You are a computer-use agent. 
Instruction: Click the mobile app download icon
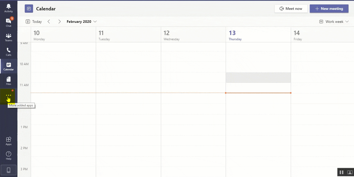[x=9, y=170]
